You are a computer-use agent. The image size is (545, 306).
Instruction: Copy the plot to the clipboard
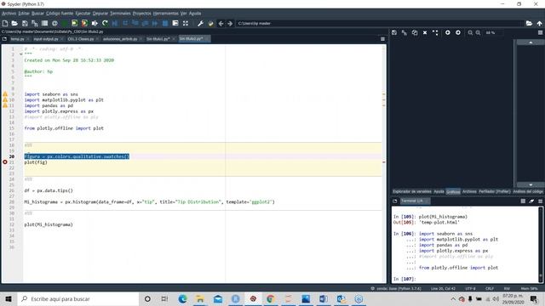(x=415, y=32)
